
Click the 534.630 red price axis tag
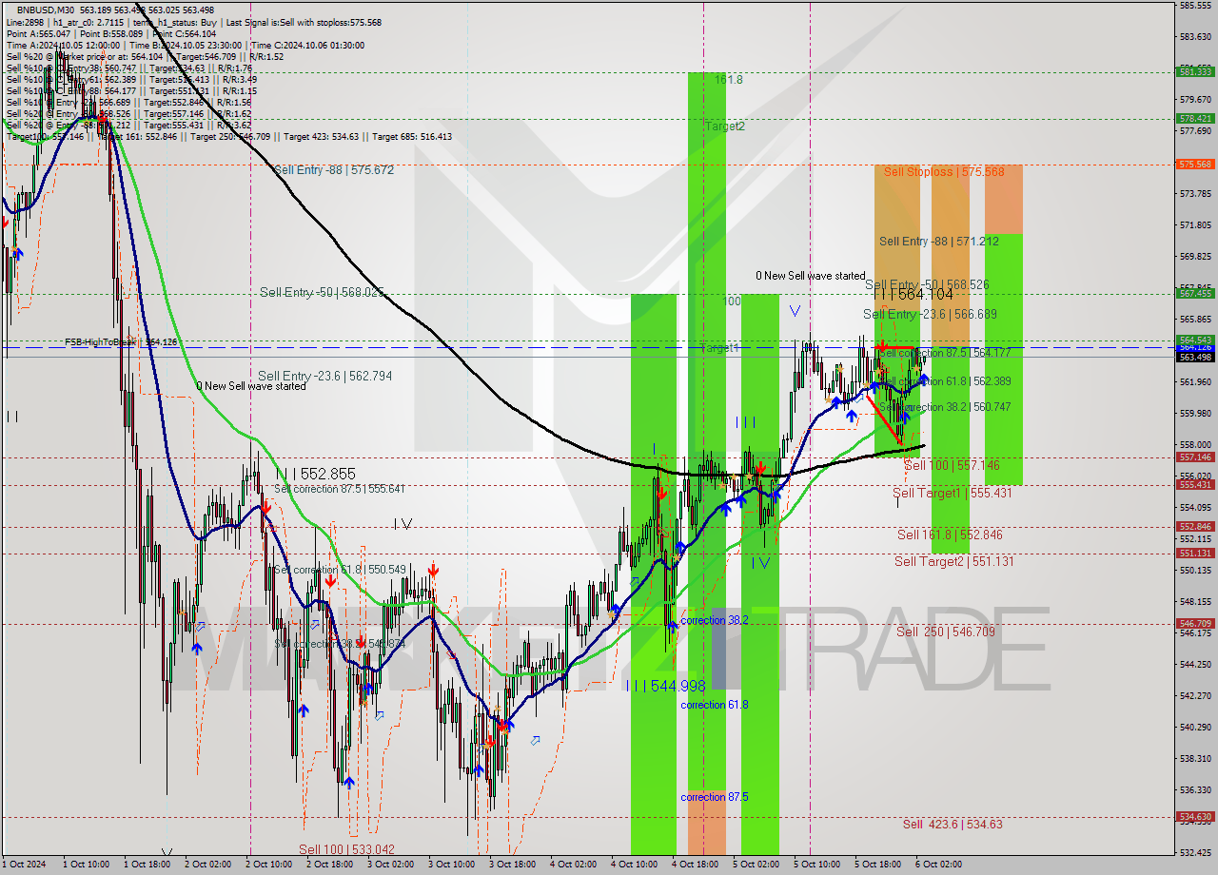(x=1195, y=816)
